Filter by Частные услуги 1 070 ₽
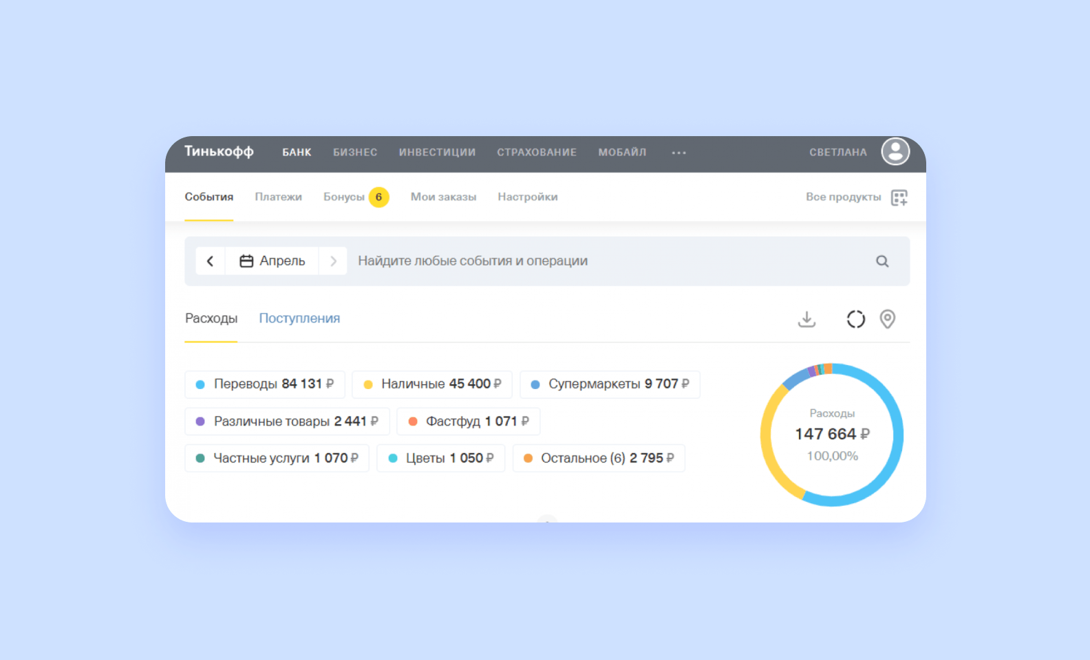1090x660 pixels. (277, 459)
